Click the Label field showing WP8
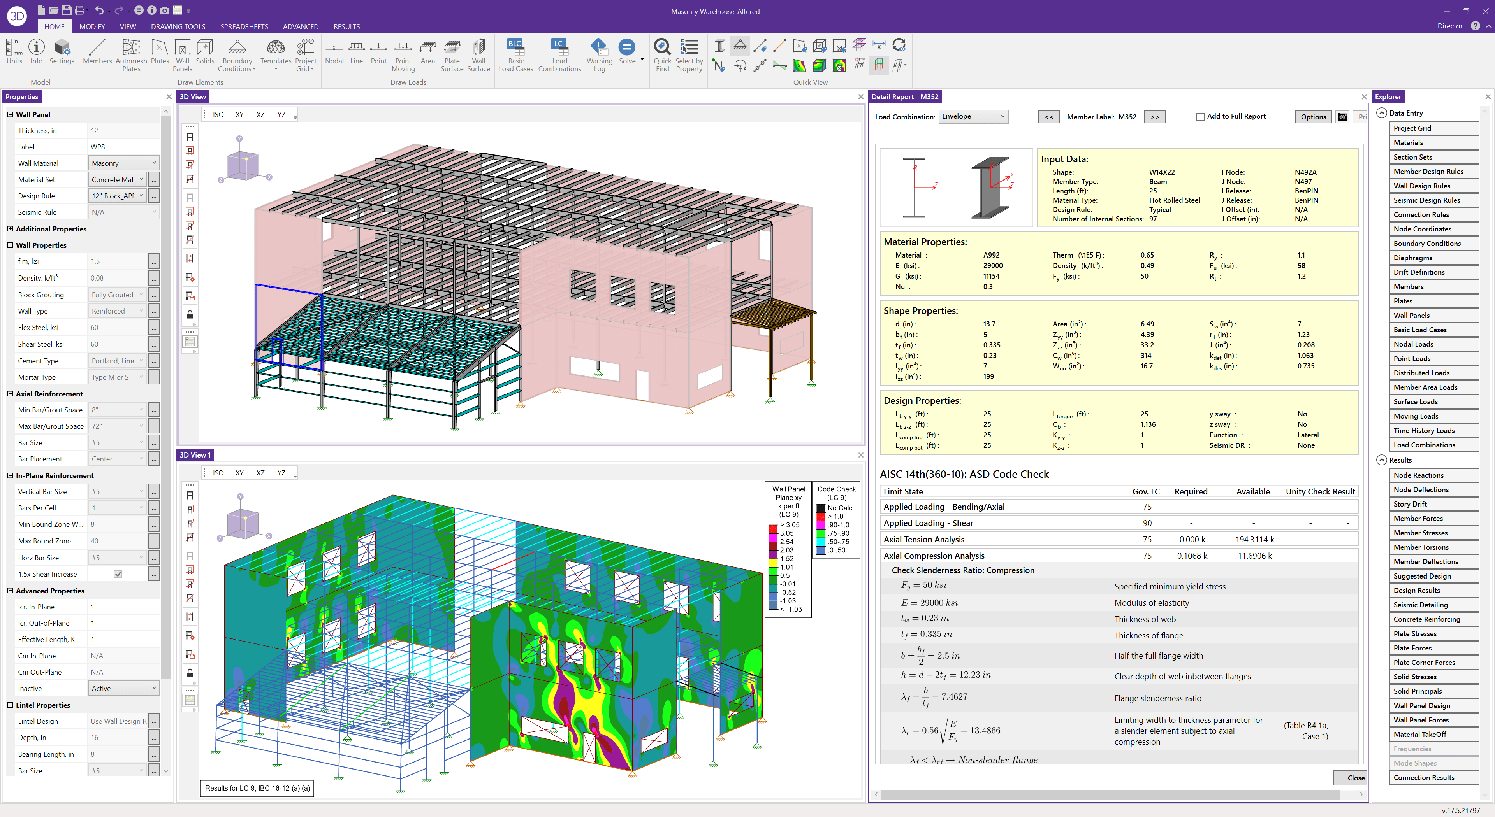 (124, 147)
